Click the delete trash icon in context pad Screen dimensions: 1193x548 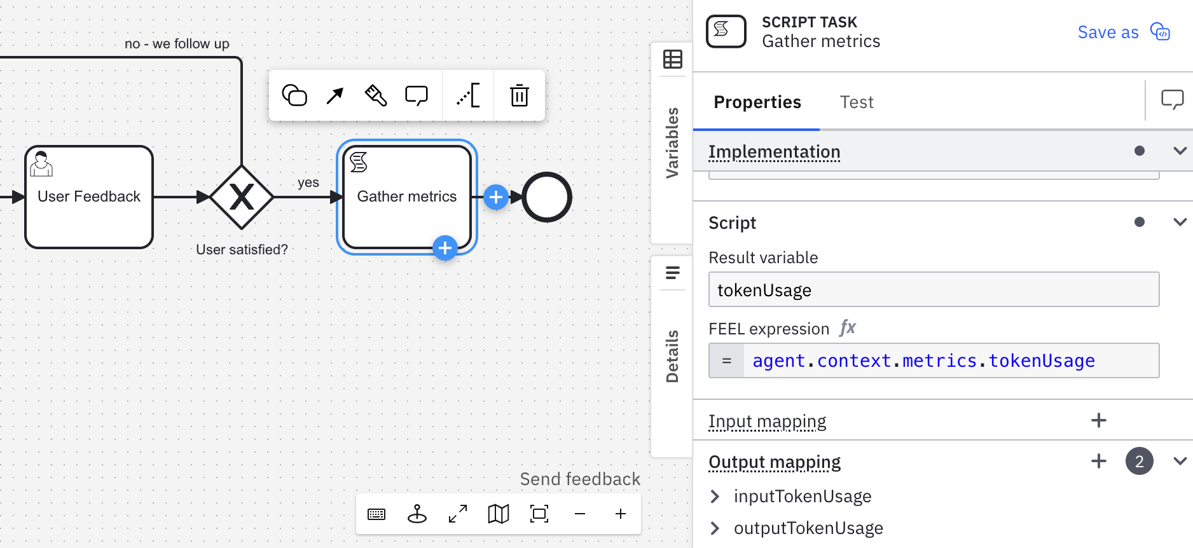point(519,95)
